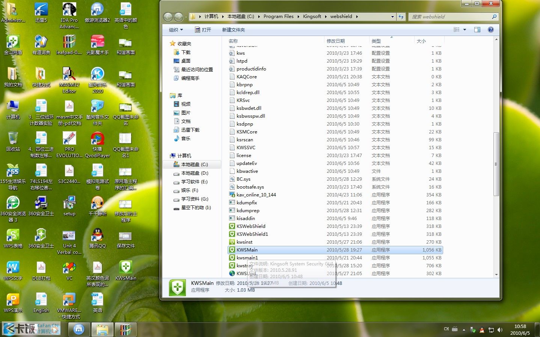540x337 pixels.
Task: Expand breadcrumb arrow after Program Files
Action: [298, 16]
